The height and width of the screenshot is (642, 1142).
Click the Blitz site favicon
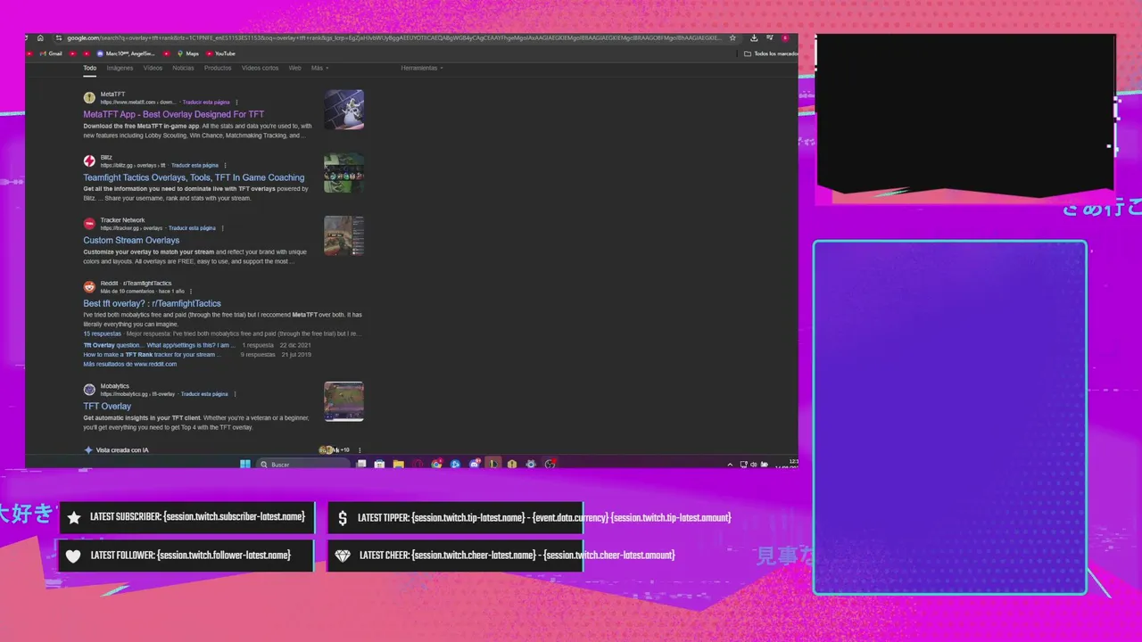point(89,160)
